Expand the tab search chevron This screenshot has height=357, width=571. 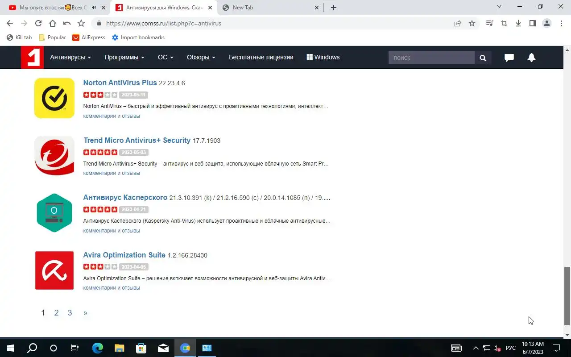click(x=499, y=6)
